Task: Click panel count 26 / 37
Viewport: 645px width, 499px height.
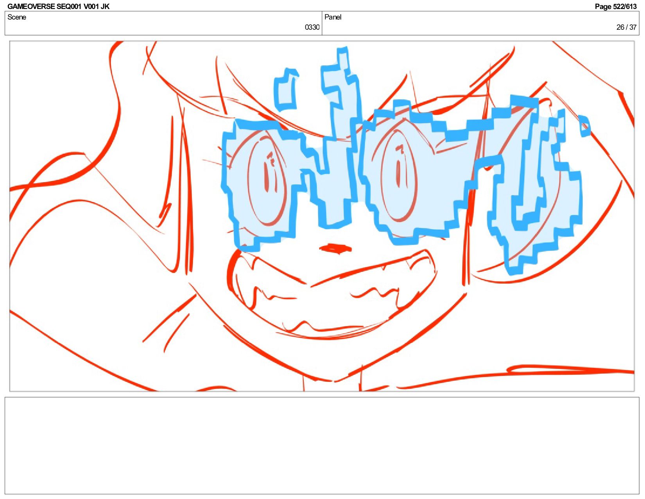Action: click(x=626, y=27)
